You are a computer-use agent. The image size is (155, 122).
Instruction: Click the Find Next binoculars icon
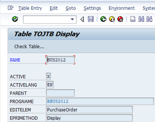(149, 19)
